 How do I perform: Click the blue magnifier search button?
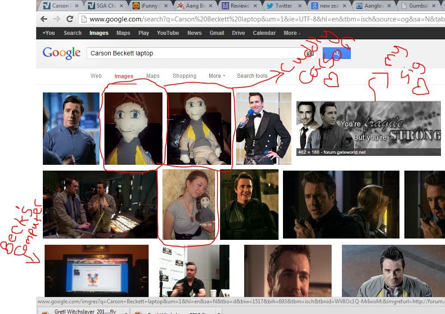(337, 53)
